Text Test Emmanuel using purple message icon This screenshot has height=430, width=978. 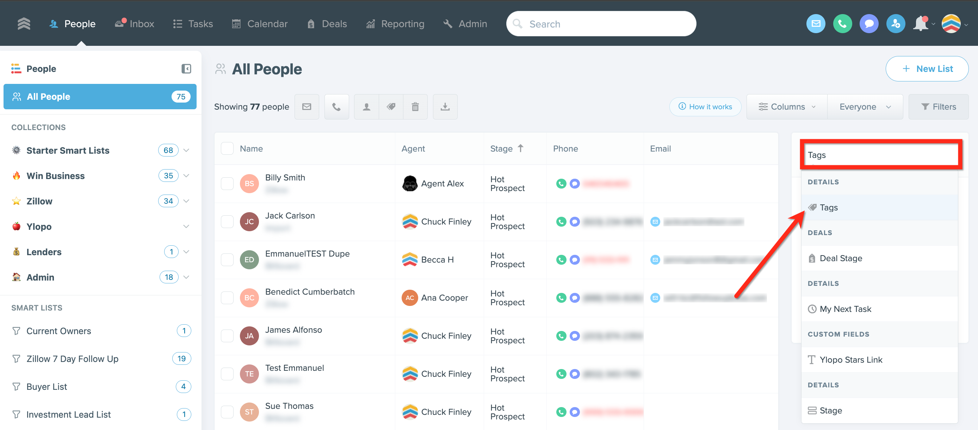coord(575,374)
